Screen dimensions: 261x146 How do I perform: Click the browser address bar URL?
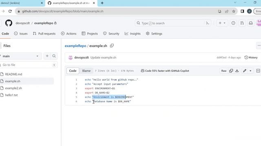63,11
